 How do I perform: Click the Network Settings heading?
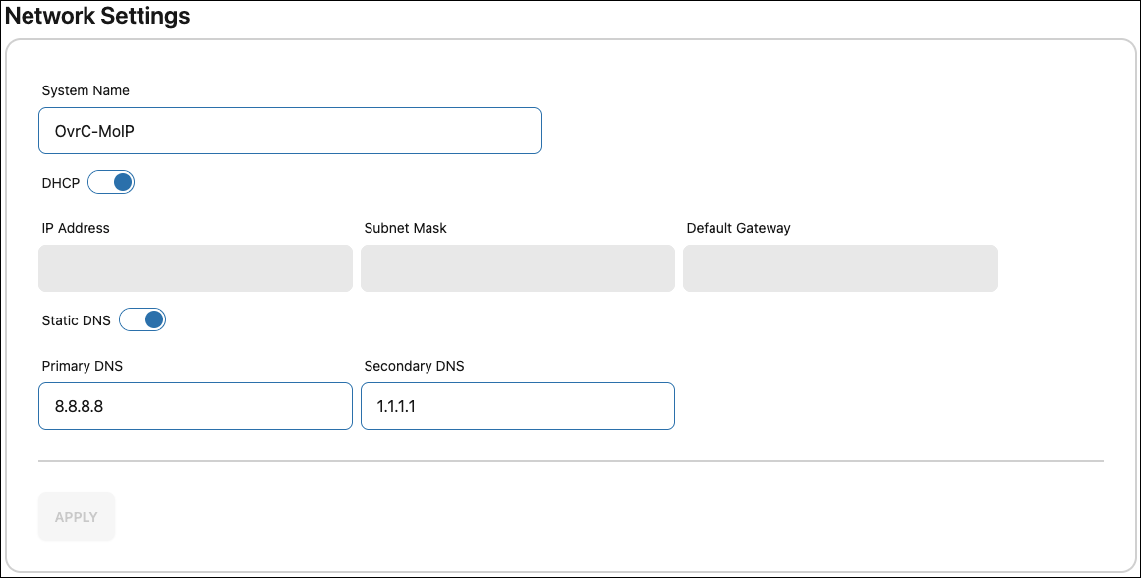tap(95, 16)
